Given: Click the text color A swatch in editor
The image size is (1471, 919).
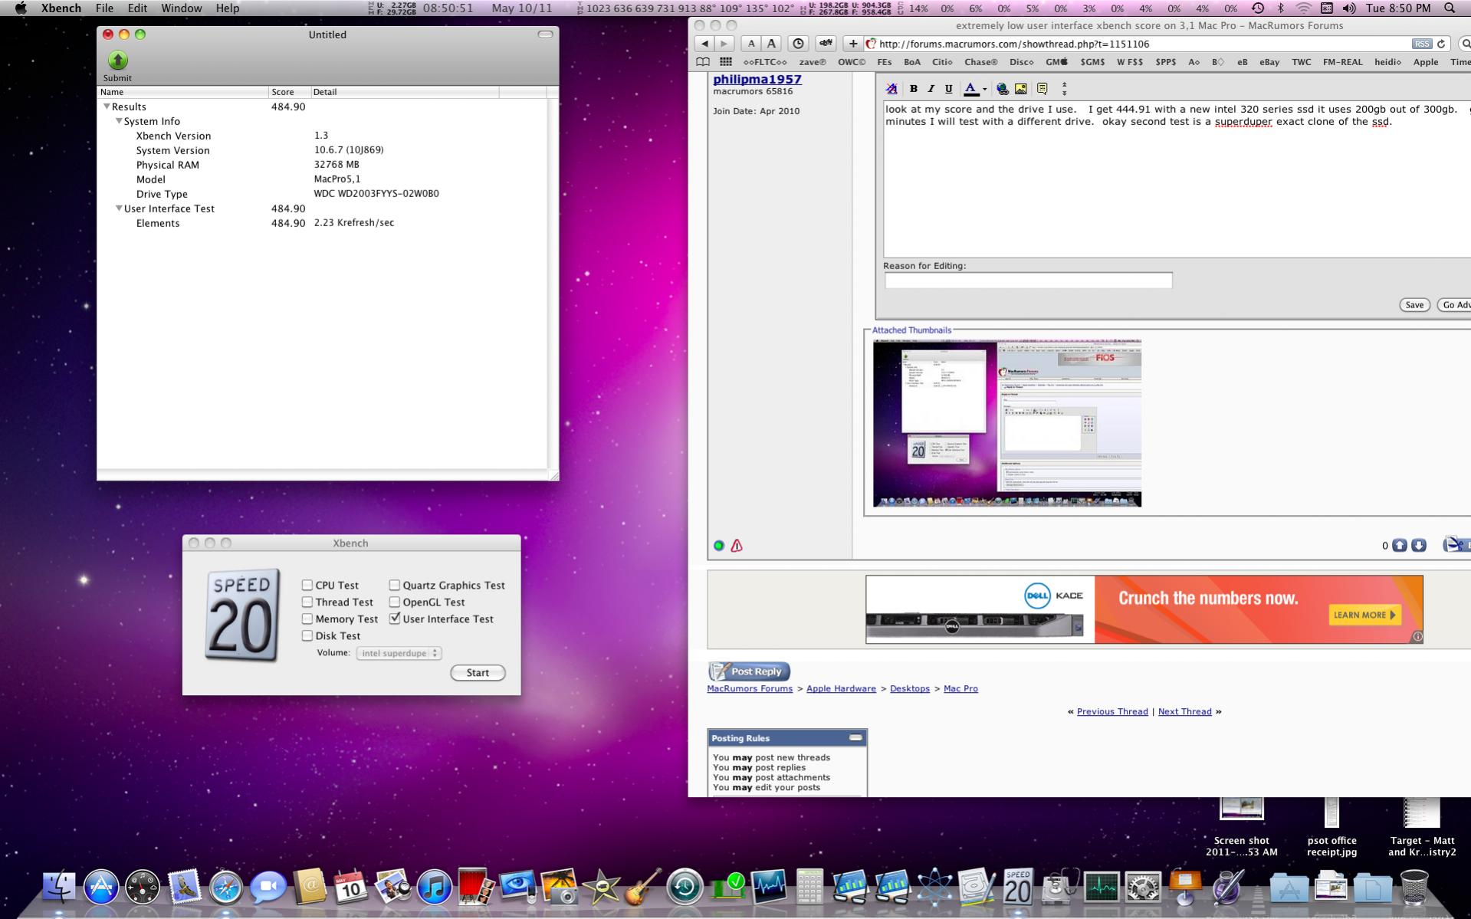Looking at the screenshot, I should pos(970,89).
